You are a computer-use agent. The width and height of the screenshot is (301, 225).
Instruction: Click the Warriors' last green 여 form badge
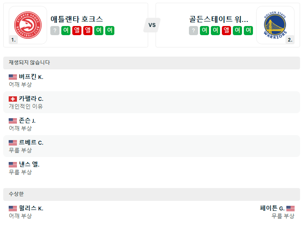[x=248, y=31]
